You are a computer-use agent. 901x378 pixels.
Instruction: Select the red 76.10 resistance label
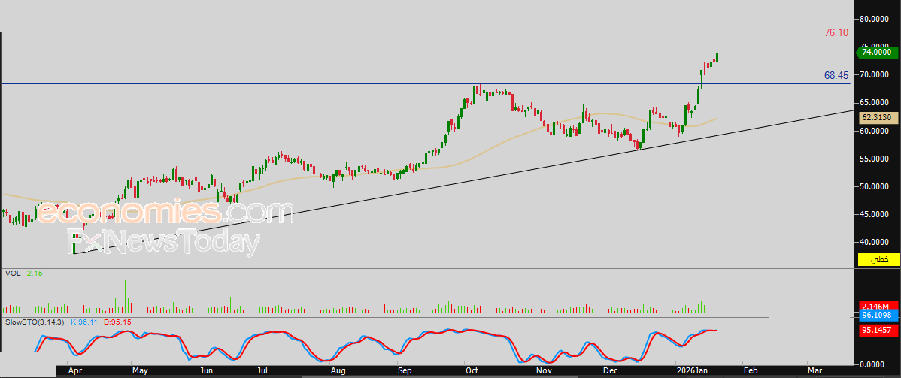pos(836,33)
